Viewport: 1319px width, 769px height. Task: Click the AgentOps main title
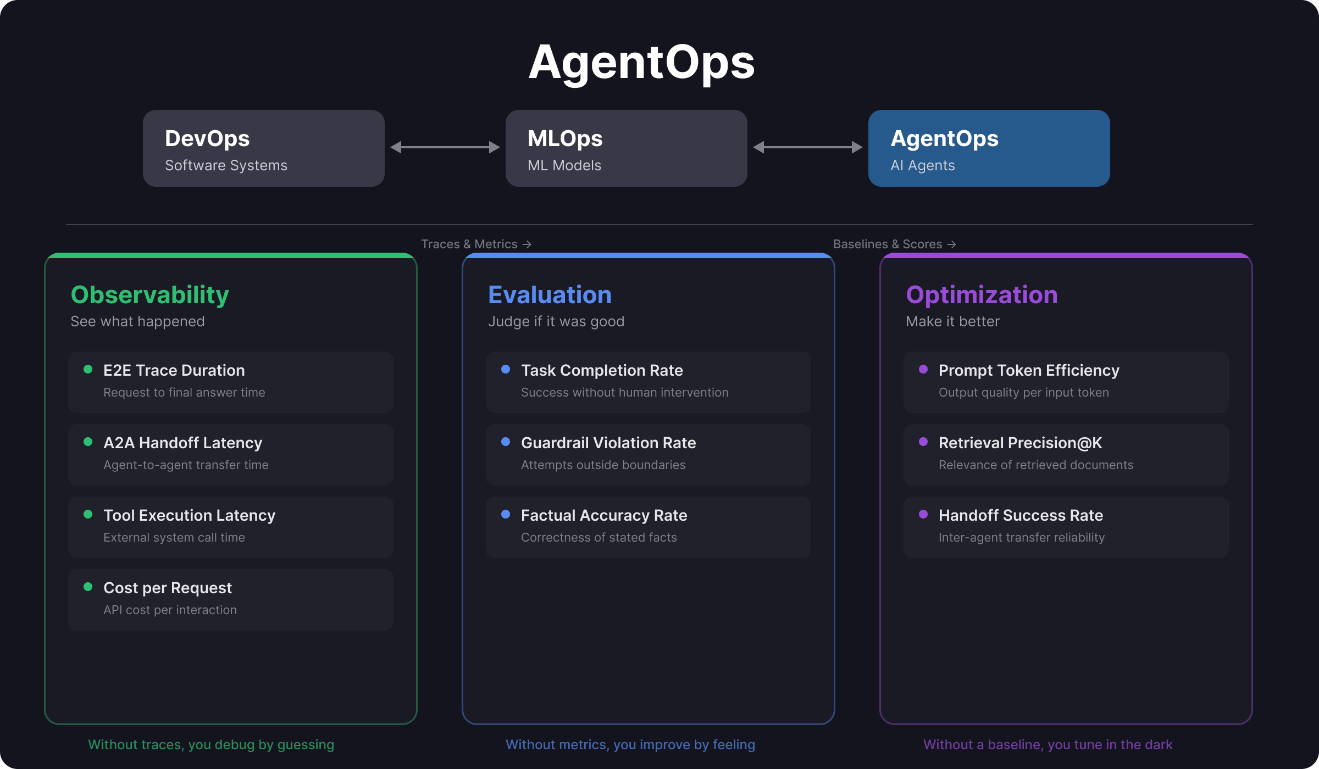pos(641,63)
